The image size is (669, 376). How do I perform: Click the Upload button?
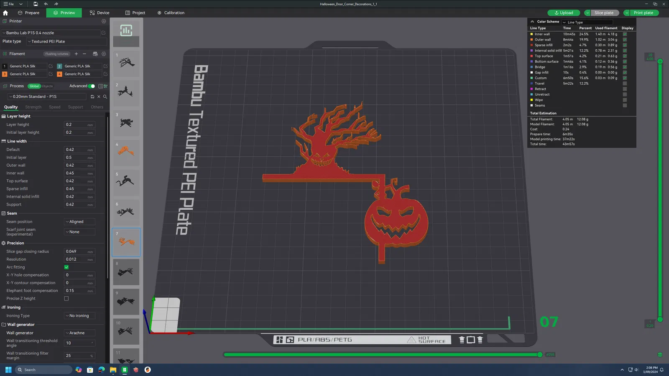coord(564,13)
